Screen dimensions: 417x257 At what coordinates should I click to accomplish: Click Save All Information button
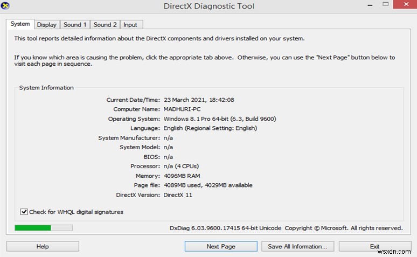tap(297, 246)
